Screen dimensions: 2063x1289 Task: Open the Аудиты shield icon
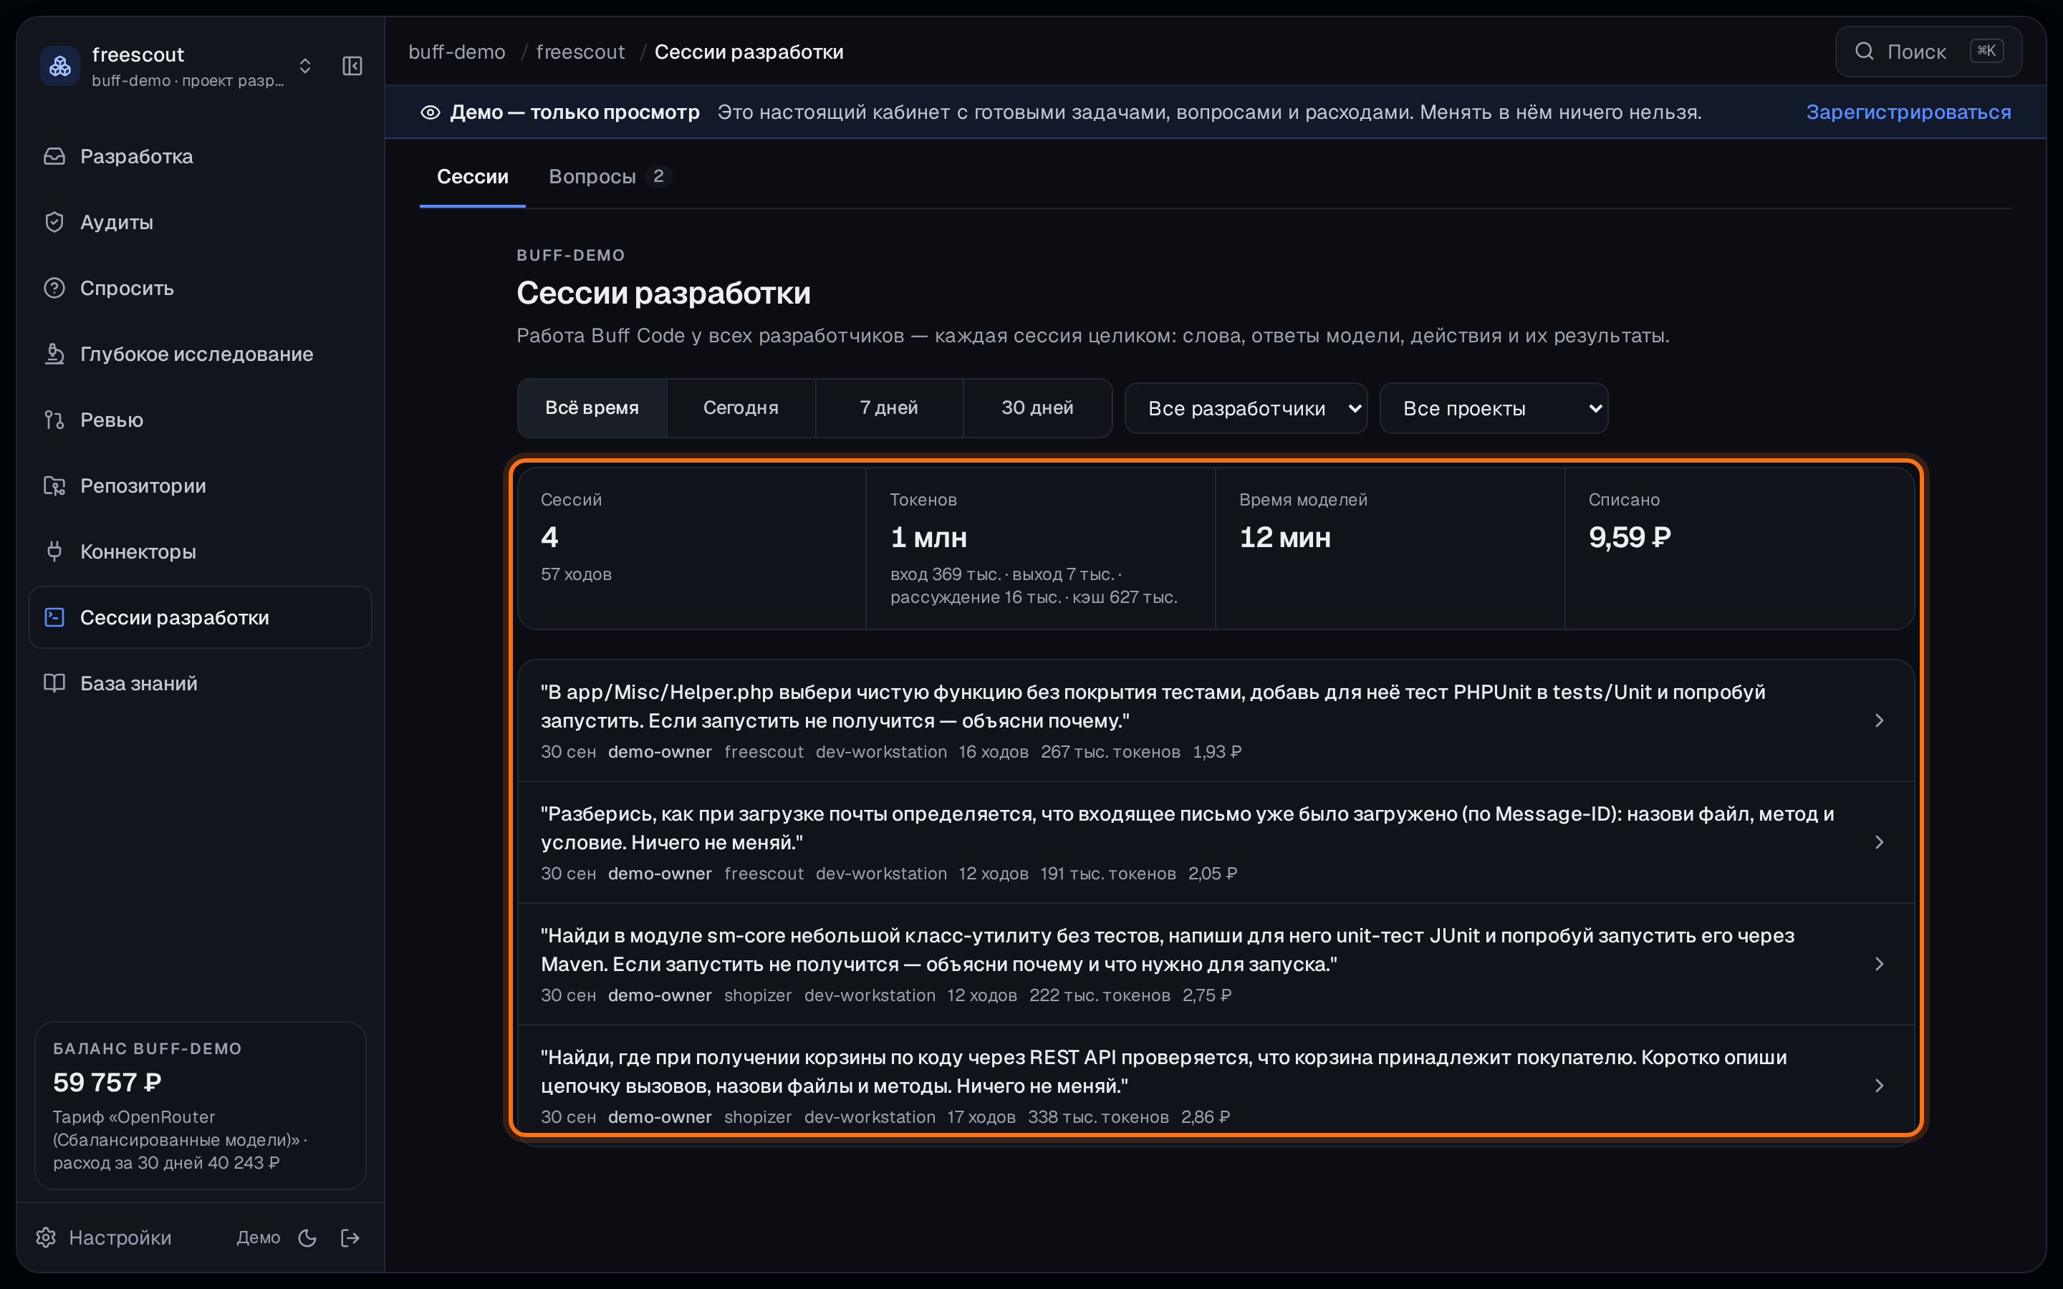[x=54, y=223]
